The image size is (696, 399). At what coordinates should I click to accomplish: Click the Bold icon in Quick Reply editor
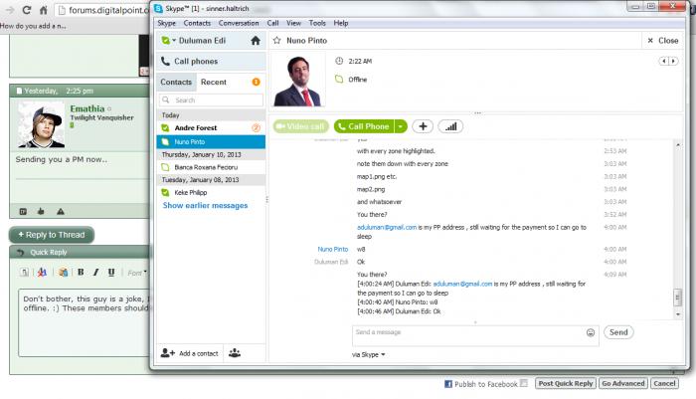pyautogui.click(x=81, y=272)
